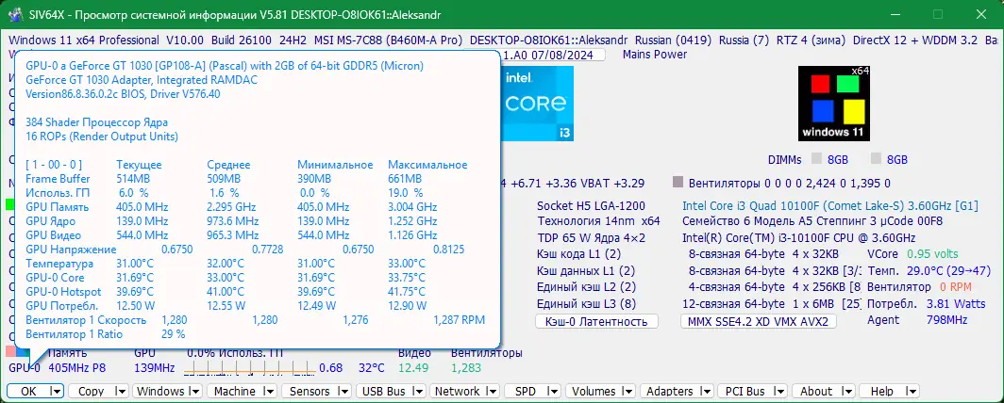
Task: Click the Socket H5 LGA-1200 text
Action: click(591, 205)
